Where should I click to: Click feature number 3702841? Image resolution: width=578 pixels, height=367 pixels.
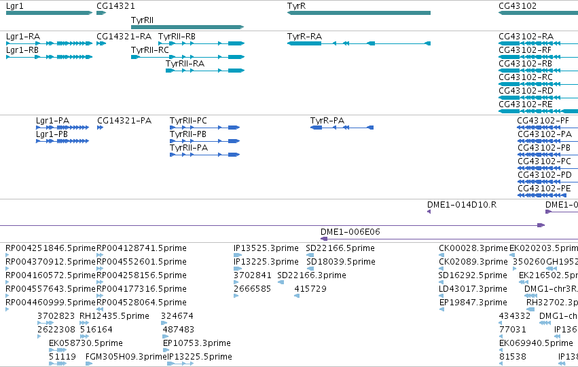coord(253,275)
